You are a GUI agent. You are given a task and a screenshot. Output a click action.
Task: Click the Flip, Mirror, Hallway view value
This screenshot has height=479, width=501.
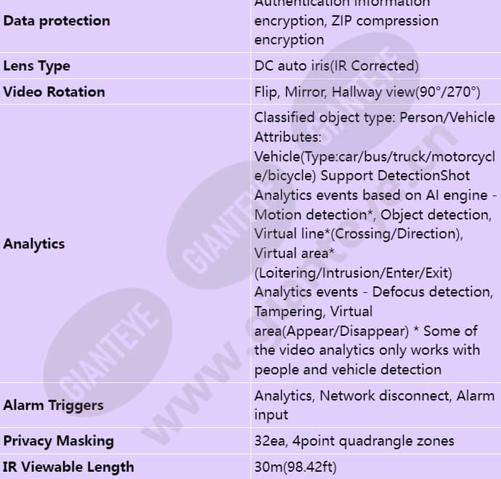coord(367,92)
